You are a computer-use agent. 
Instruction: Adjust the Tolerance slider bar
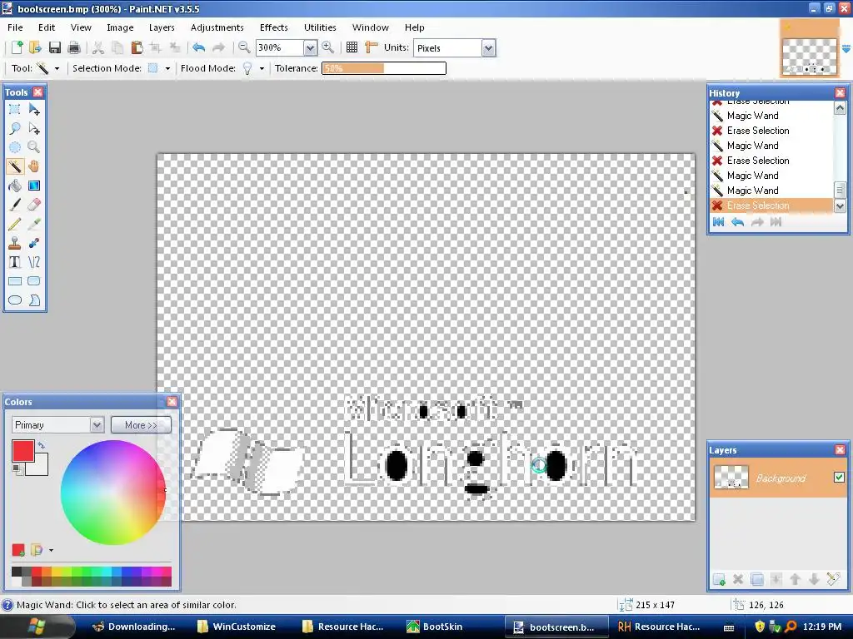pyautogui.click(x=384, y=68)
